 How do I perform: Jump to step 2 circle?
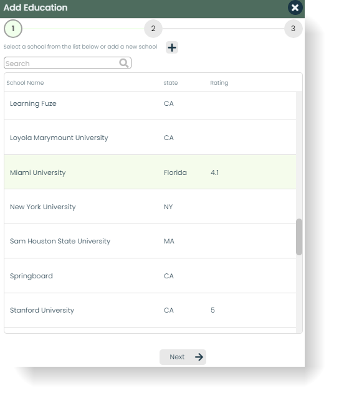click(153, 29)
